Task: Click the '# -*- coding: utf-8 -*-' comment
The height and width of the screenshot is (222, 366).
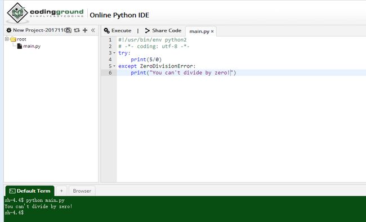Action: click(154, 46)
